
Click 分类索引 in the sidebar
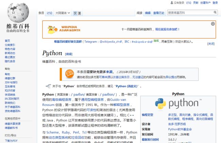[x=10, y=45]
